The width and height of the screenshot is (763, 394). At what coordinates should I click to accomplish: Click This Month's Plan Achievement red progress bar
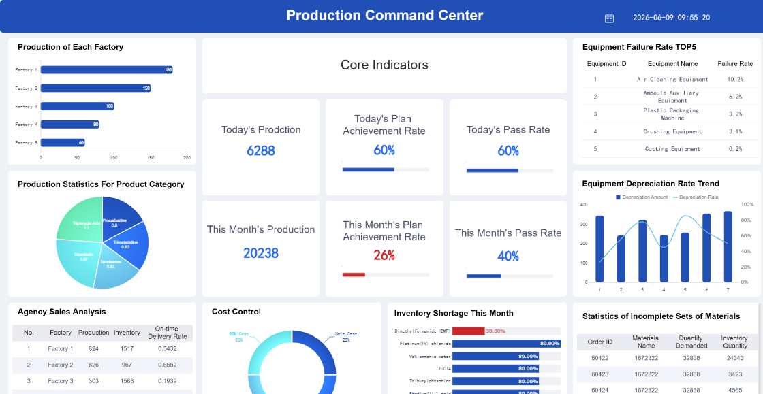click(354, 274)
